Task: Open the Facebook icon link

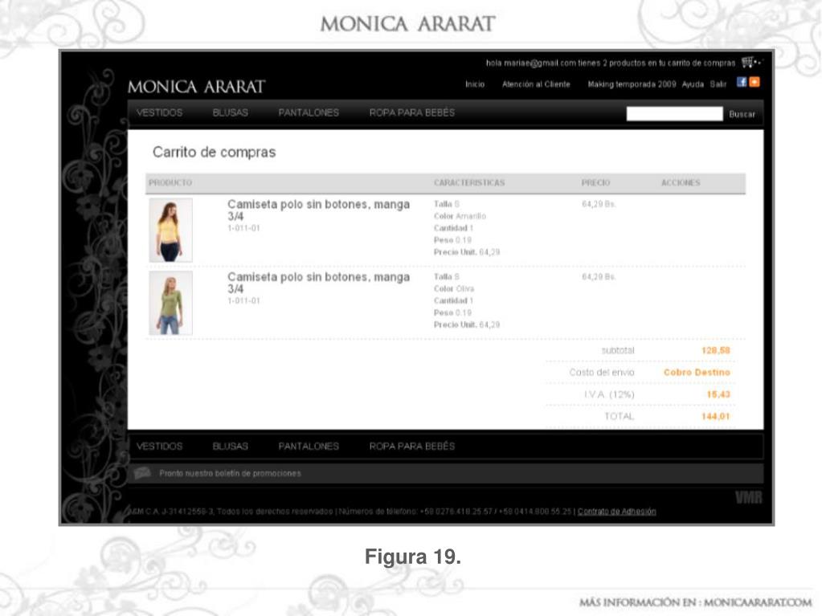Action: pos(742,82)
